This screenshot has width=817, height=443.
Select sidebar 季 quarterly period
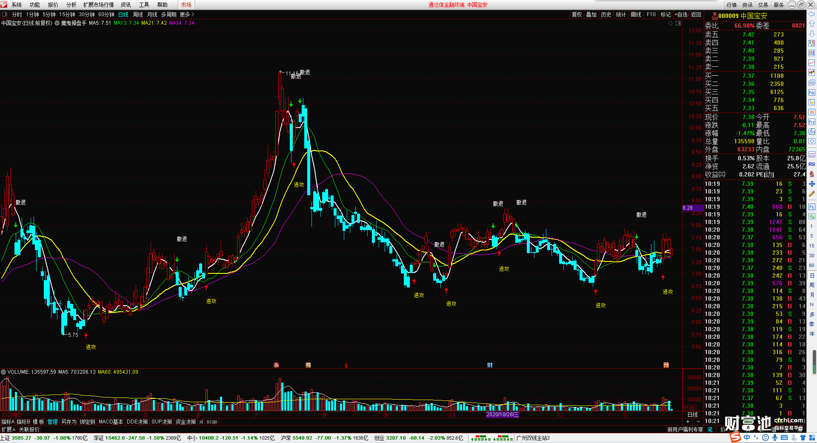[811, 324]
